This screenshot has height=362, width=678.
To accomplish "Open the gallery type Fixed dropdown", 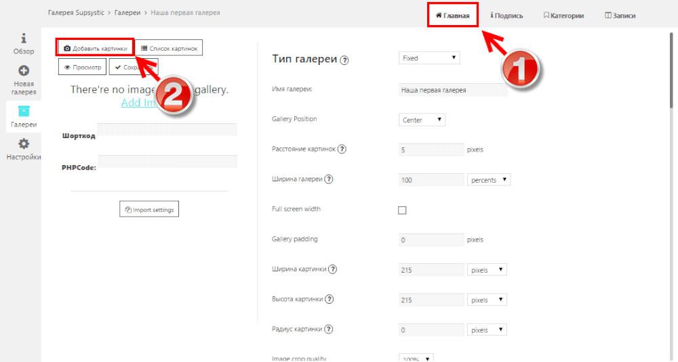I will (429, 58).
